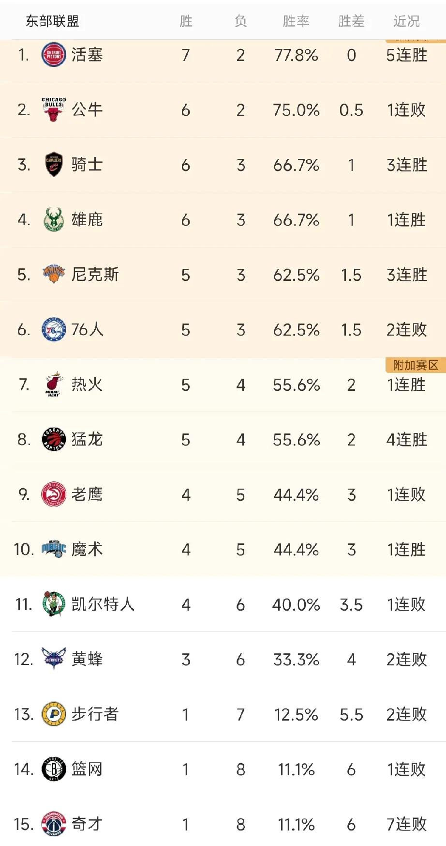The width and height of the screenshot is (446, 846).
Task: Tap the Miami Heat logo
Action: (54, 385)
